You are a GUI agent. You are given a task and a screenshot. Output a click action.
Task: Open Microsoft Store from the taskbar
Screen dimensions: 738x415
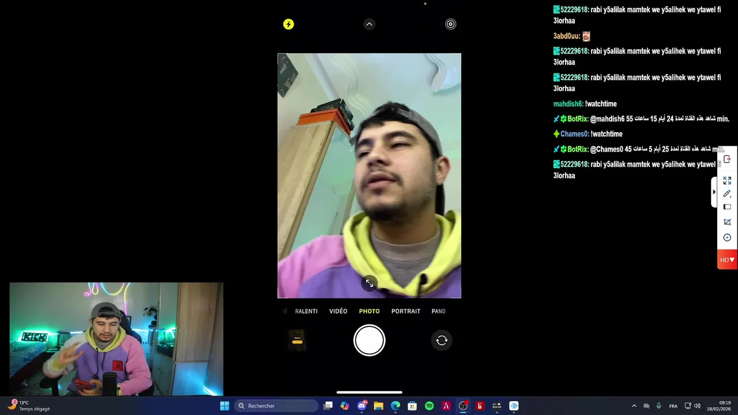tap(412, 406)
